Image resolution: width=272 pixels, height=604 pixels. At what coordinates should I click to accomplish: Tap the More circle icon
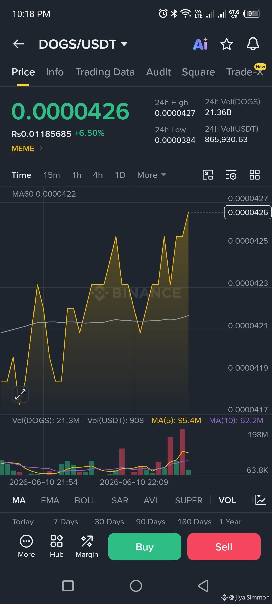click(26, 546)
